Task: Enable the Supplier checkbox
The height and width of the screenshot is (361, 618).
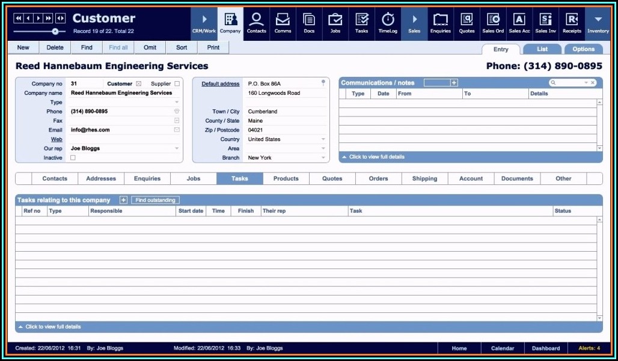Action: 177,84
